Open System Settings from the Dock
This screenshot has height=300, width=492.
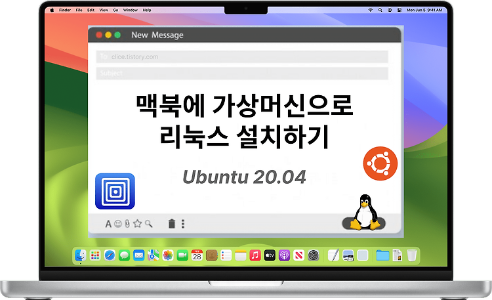(x=313, y=255)
